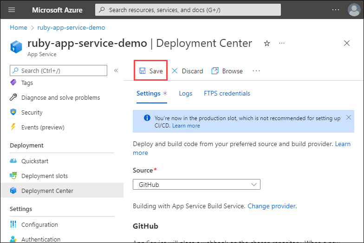Click the Change provider link
Image resolution: width=364 pixels, height=243 pixels.
pyautogui.click(x=272, y=206)
